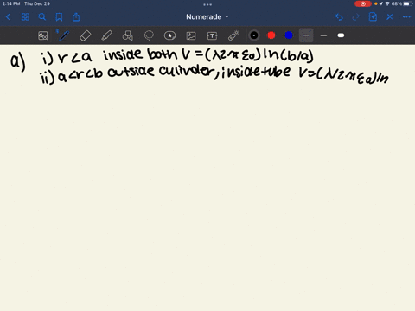This screenshot has height=311, width=415.
Task: Select the medium stroke width
Action: (x=323, y=35)
